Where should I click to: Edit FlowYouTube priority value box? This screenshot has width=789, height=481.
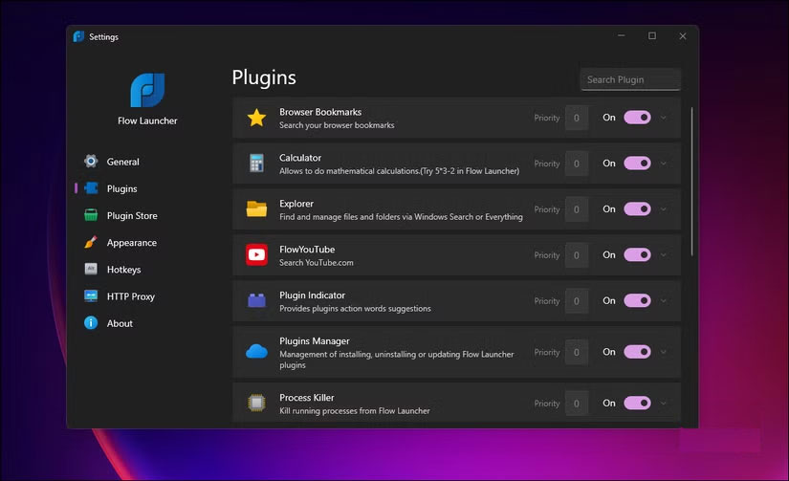[576, 255]
